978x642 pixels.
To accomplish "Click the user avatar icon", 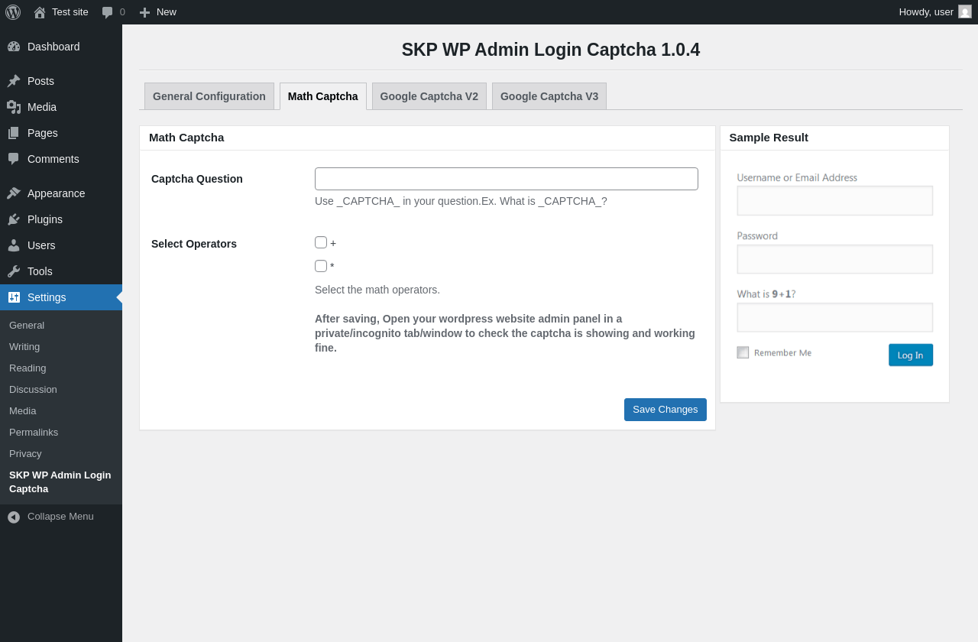I will (965, 11).
